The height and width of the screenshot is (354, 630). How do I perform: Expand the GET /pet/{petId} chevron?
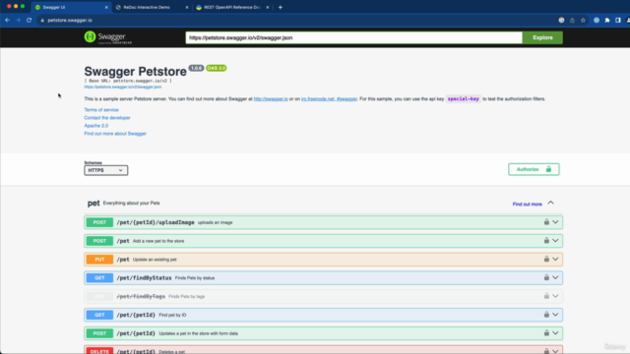[555, 315]
